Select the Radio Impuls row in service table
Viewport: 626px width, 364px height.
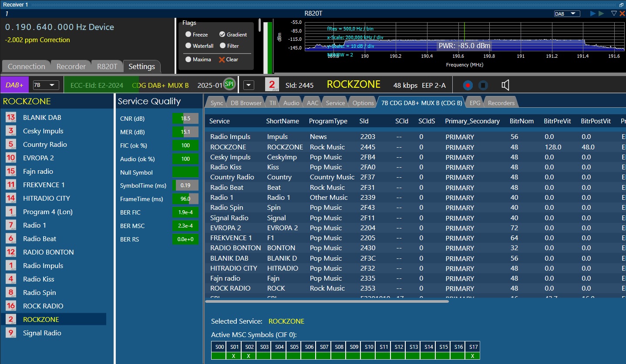415,137
